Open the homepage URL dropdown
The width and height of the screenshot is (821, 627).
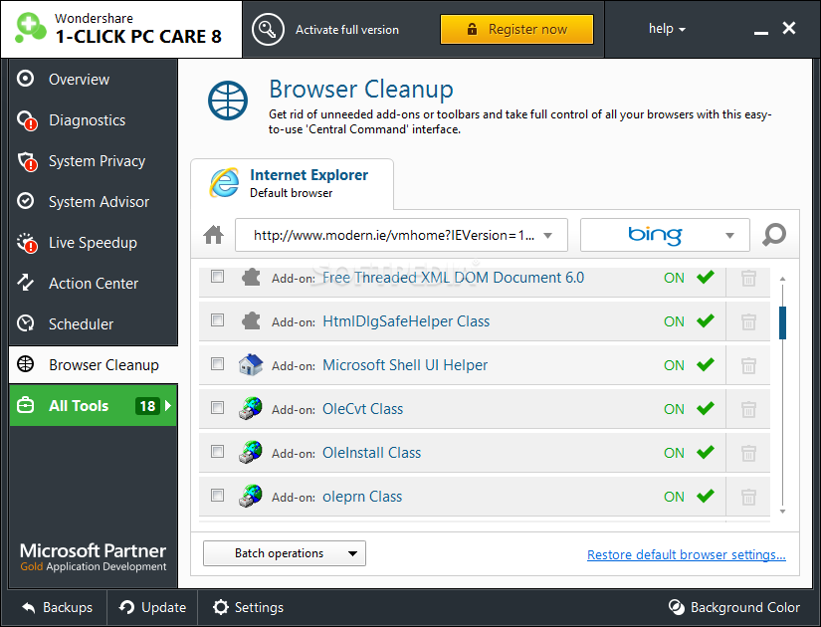[x=547, y=236]
